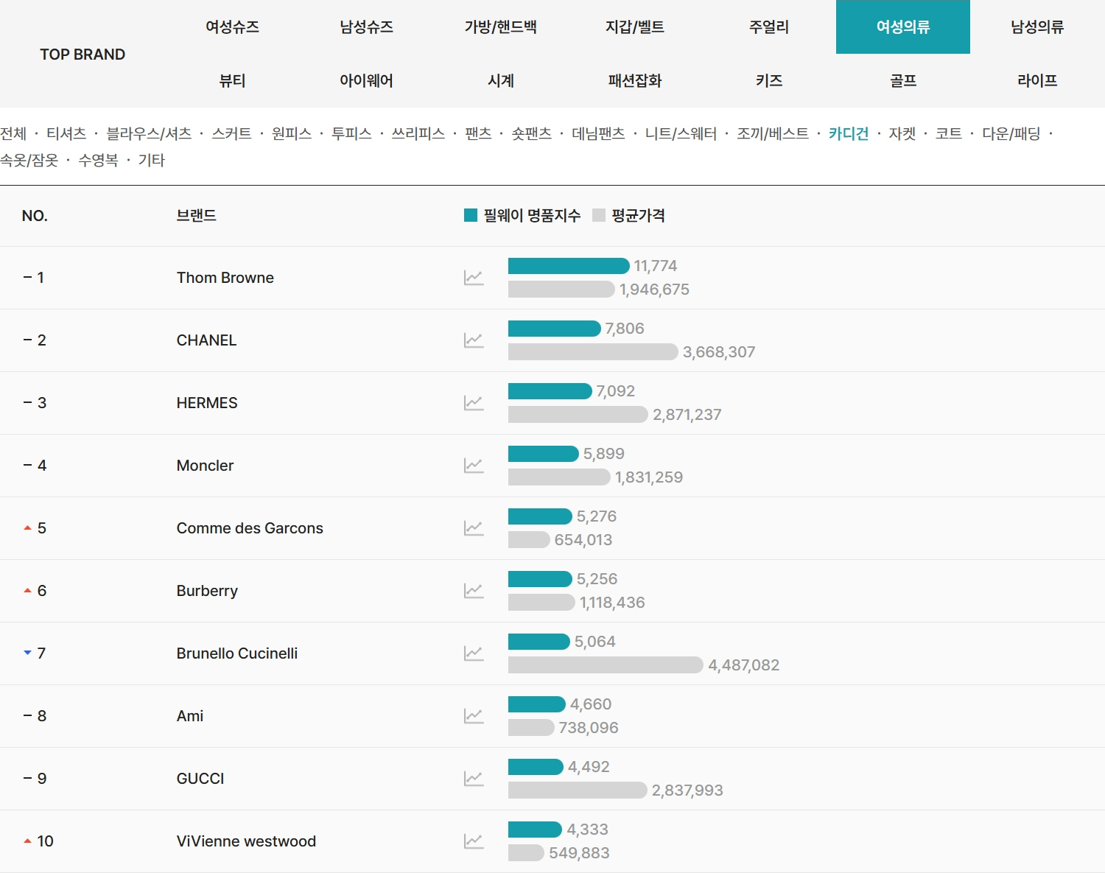Select the highlighted 여성의류 tab

(x=903, y=27)
